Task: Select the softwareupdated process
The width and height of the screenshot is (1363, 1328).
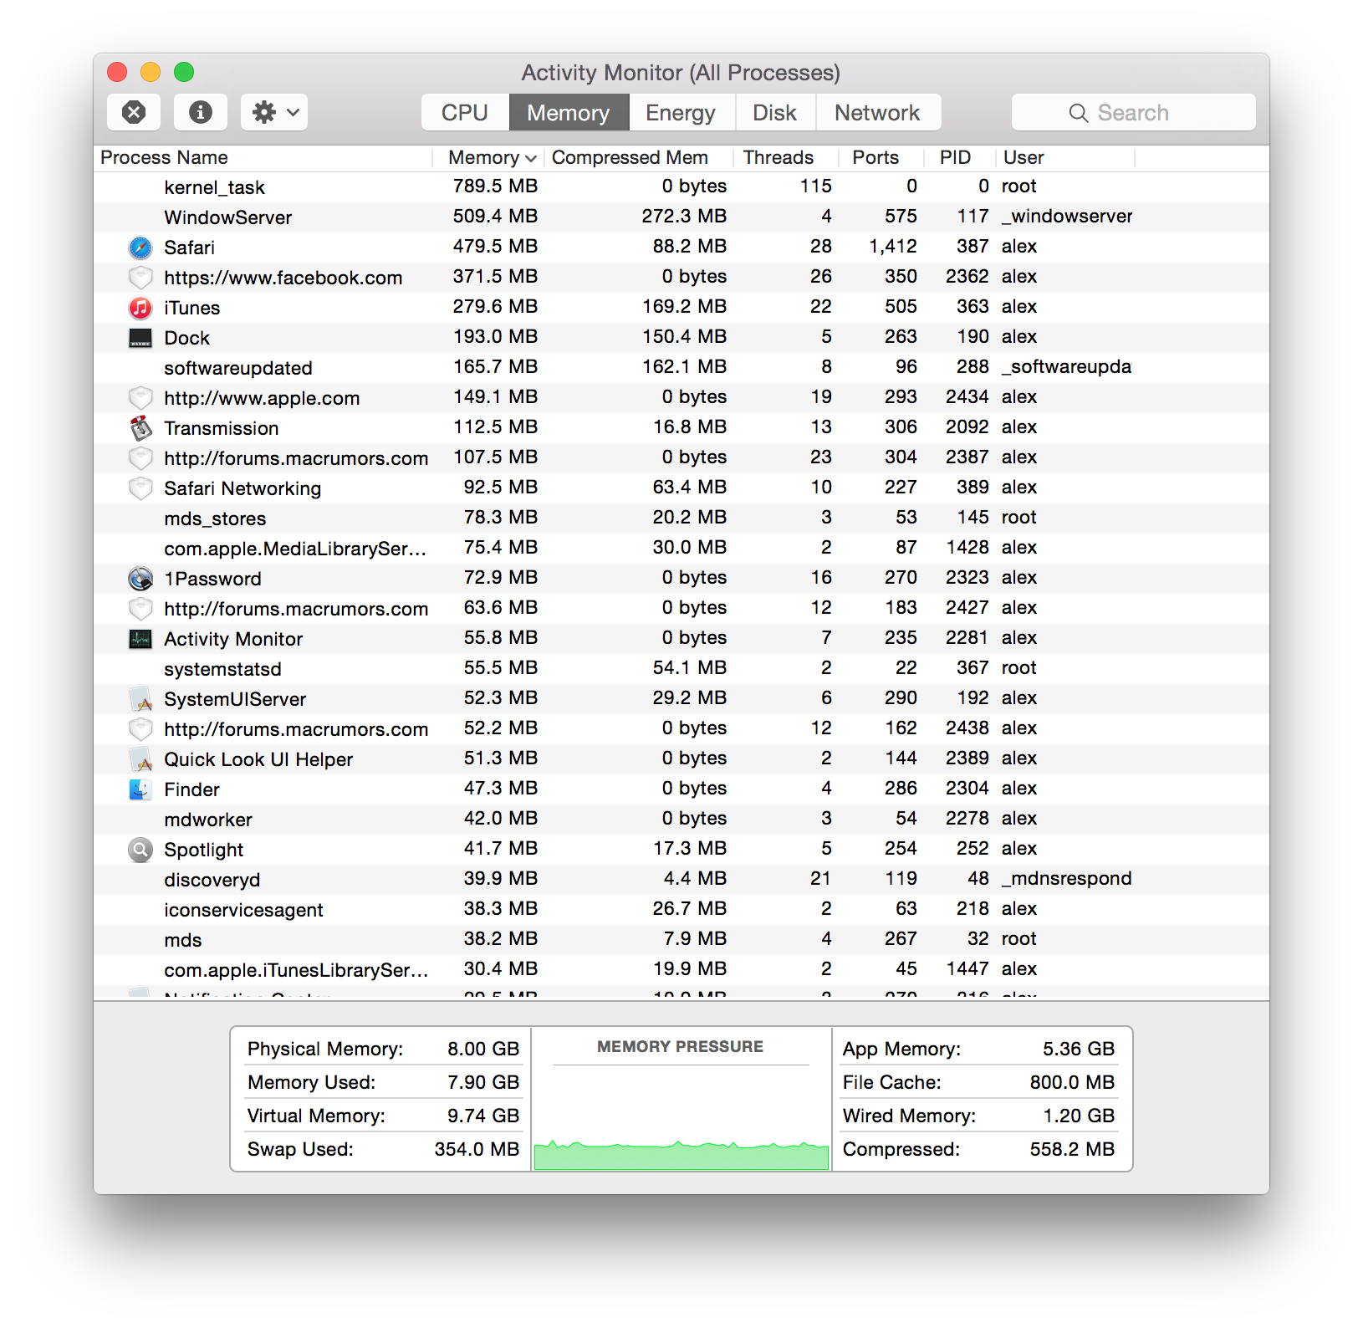Action: click(681, 368)
